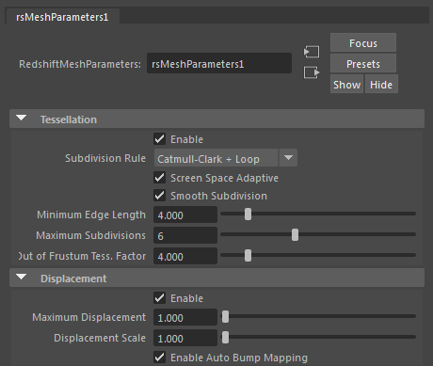Click the Show button
The height and width of the screenshot is (366, 433).
tap(346, 84)
